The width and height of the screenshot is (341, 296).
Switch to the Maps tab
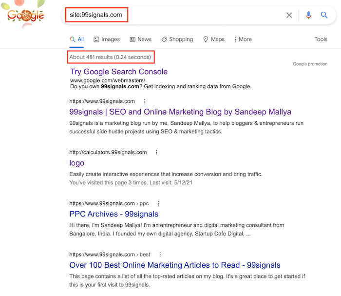click(213, 39)
